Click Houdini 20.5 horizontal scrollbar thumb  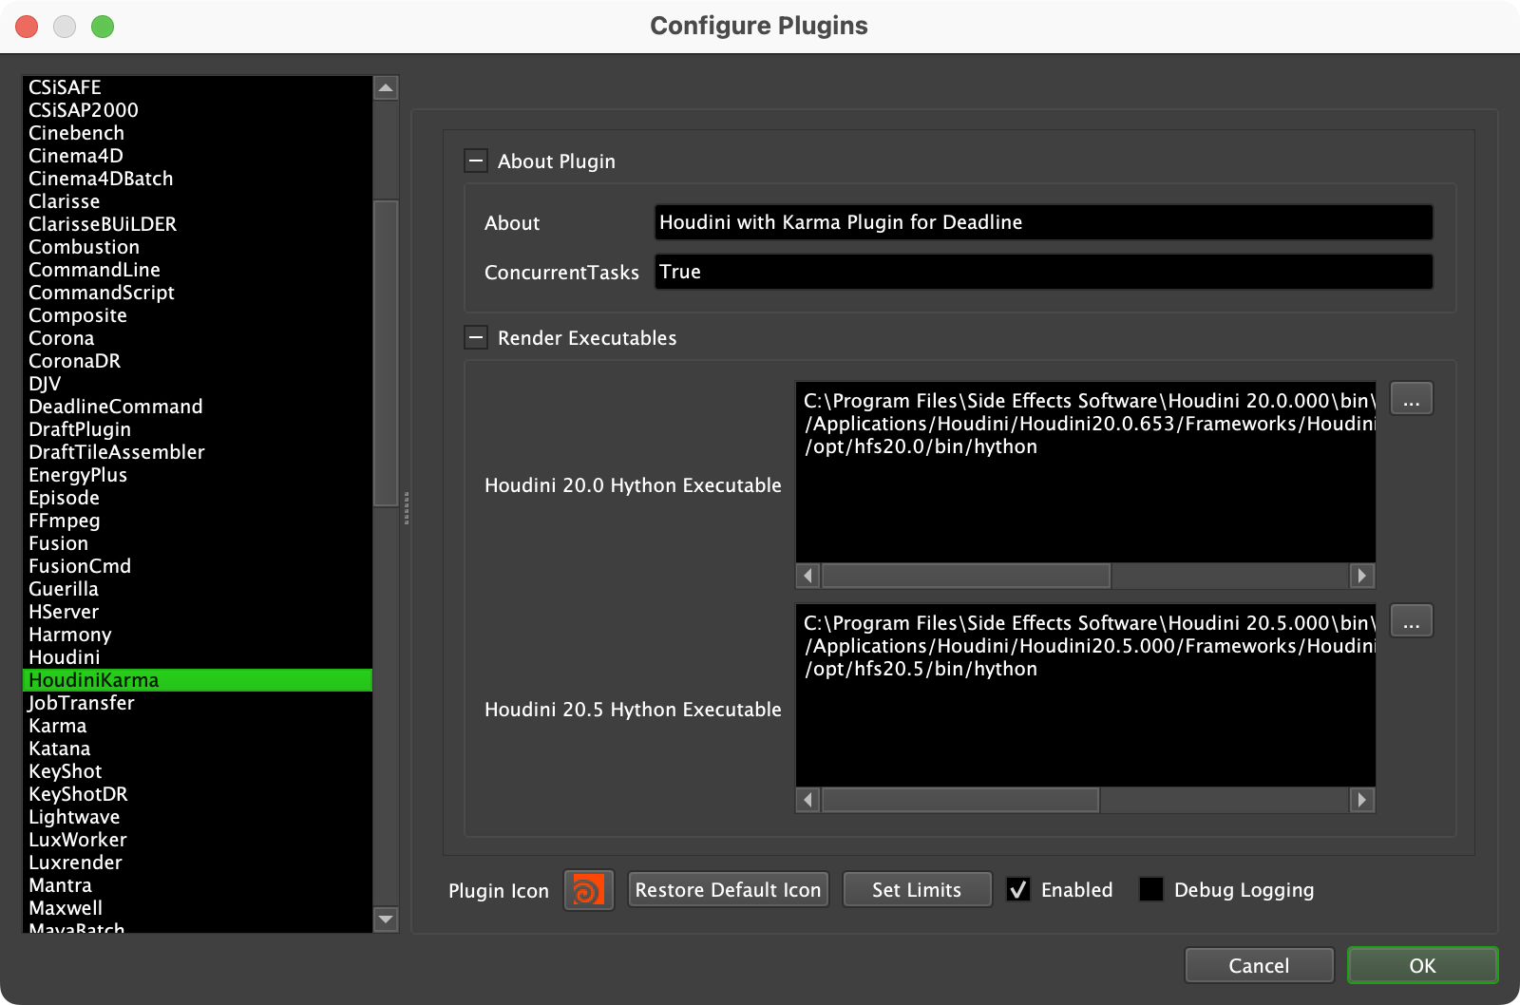click(x=960, y=800)
